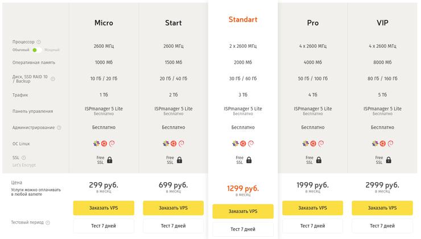Image resolution: width=421 pixels, height=239 pixels.
Task: Select the Обычный processor option label
Action: [20, 50]
